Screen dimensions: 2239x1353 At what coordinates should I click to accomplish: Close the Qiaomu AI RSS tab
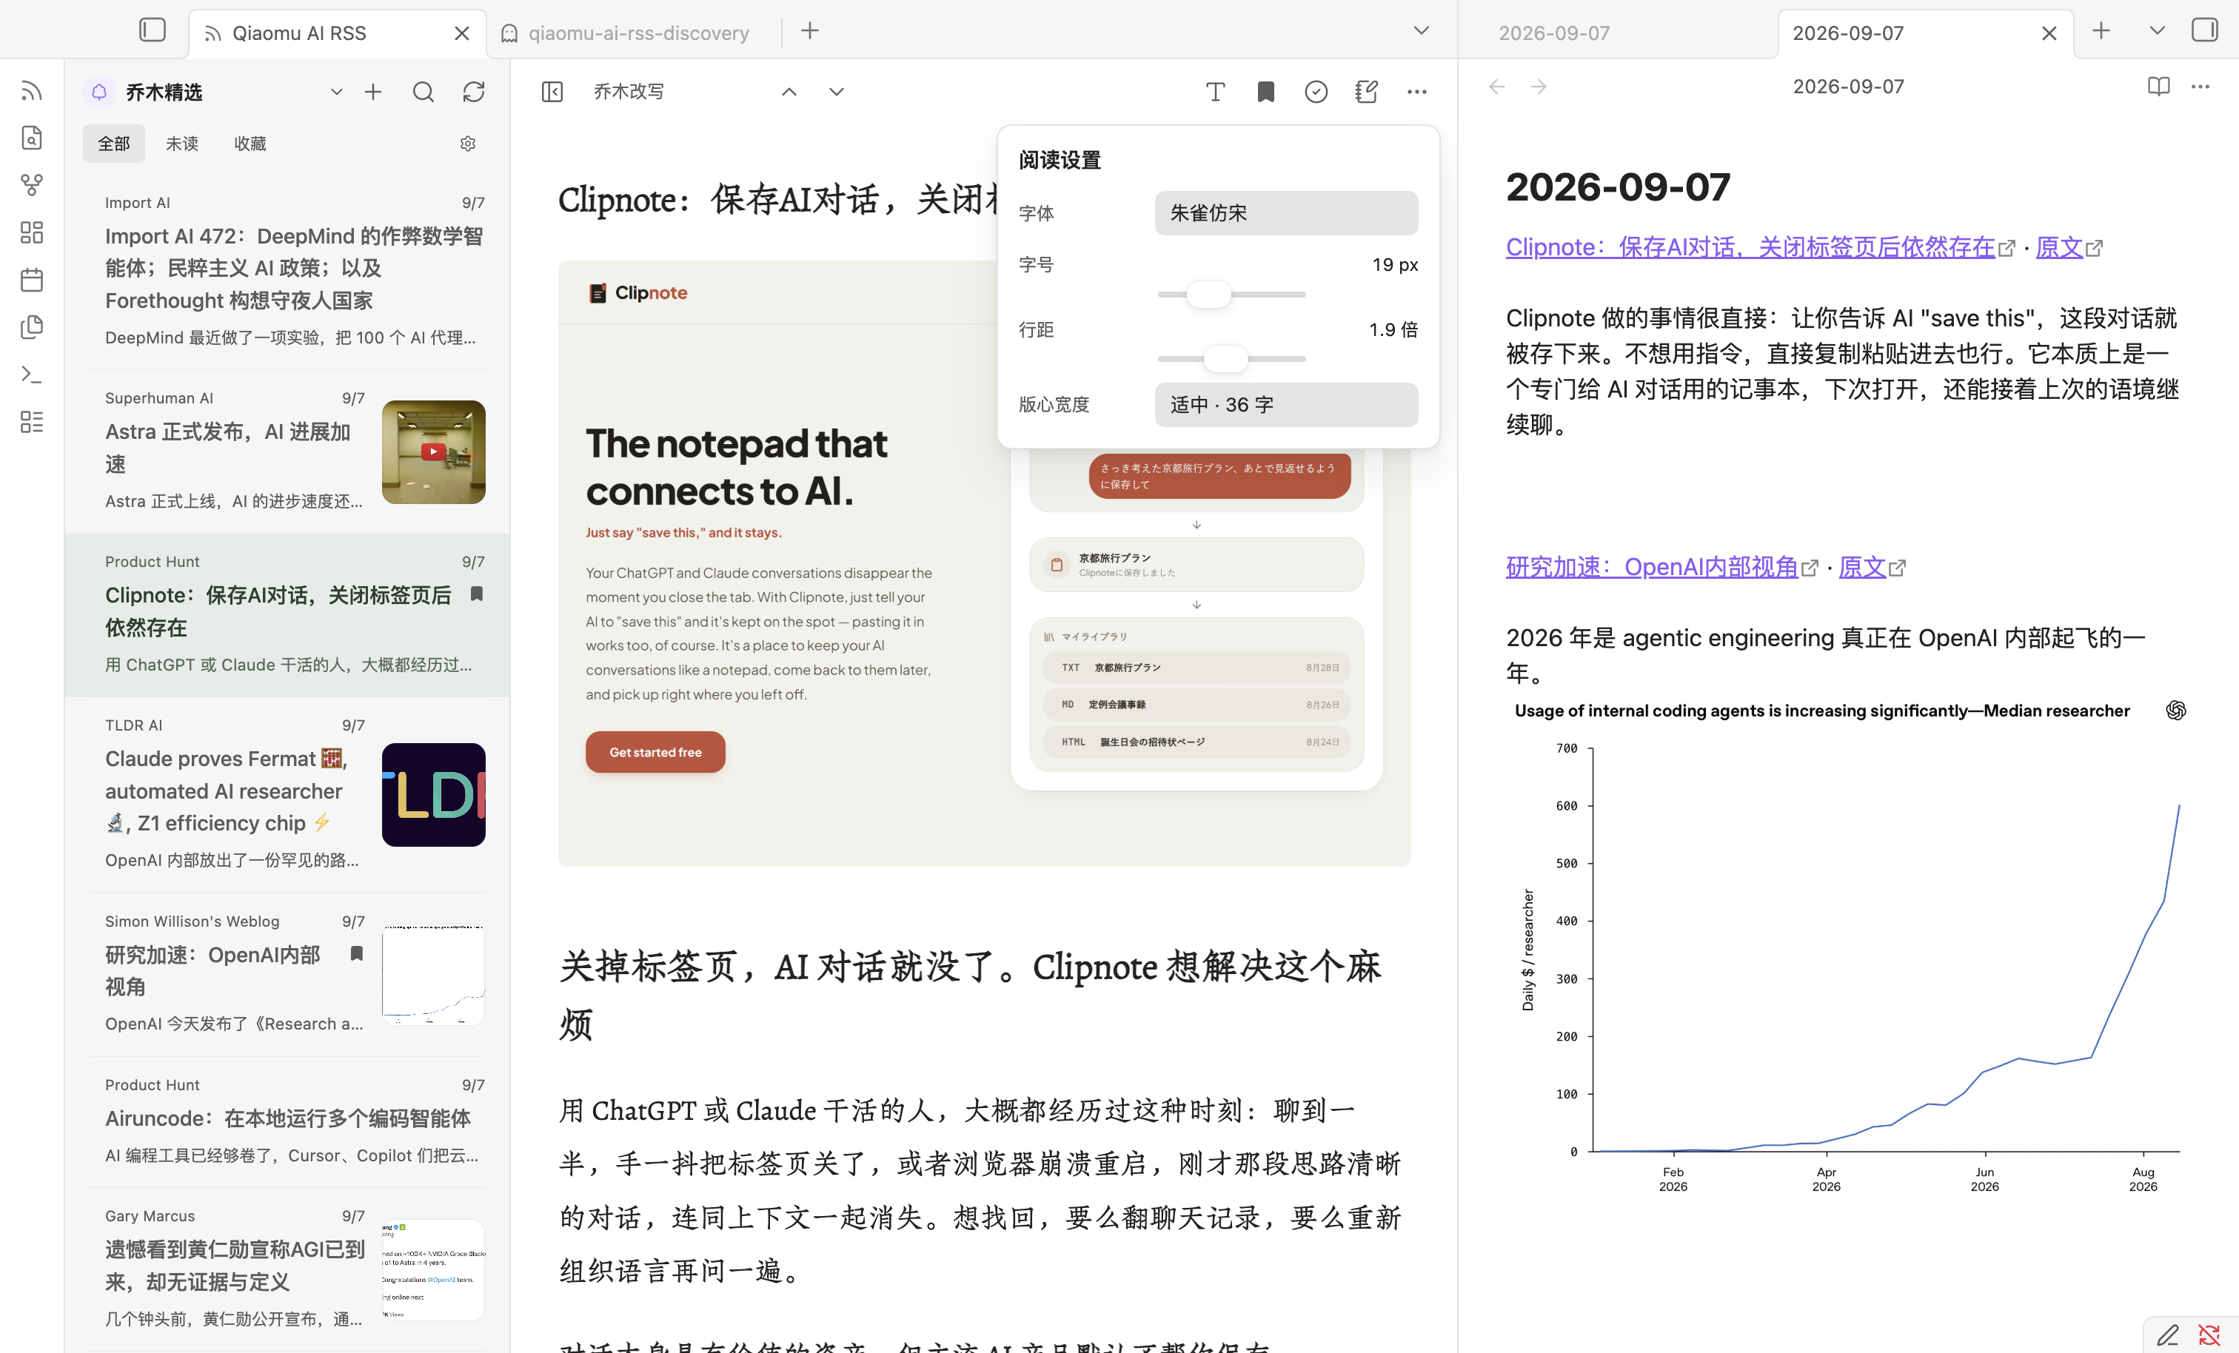[461, 33]
